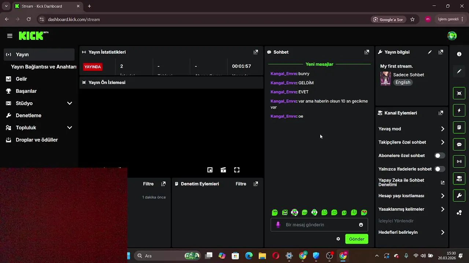
Task: Bookmark this page with the star icon
Action: click(x=413, y=19)
